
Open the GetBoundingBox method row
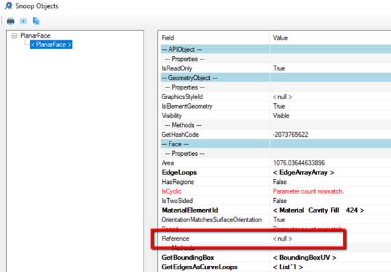click(188, 258)
